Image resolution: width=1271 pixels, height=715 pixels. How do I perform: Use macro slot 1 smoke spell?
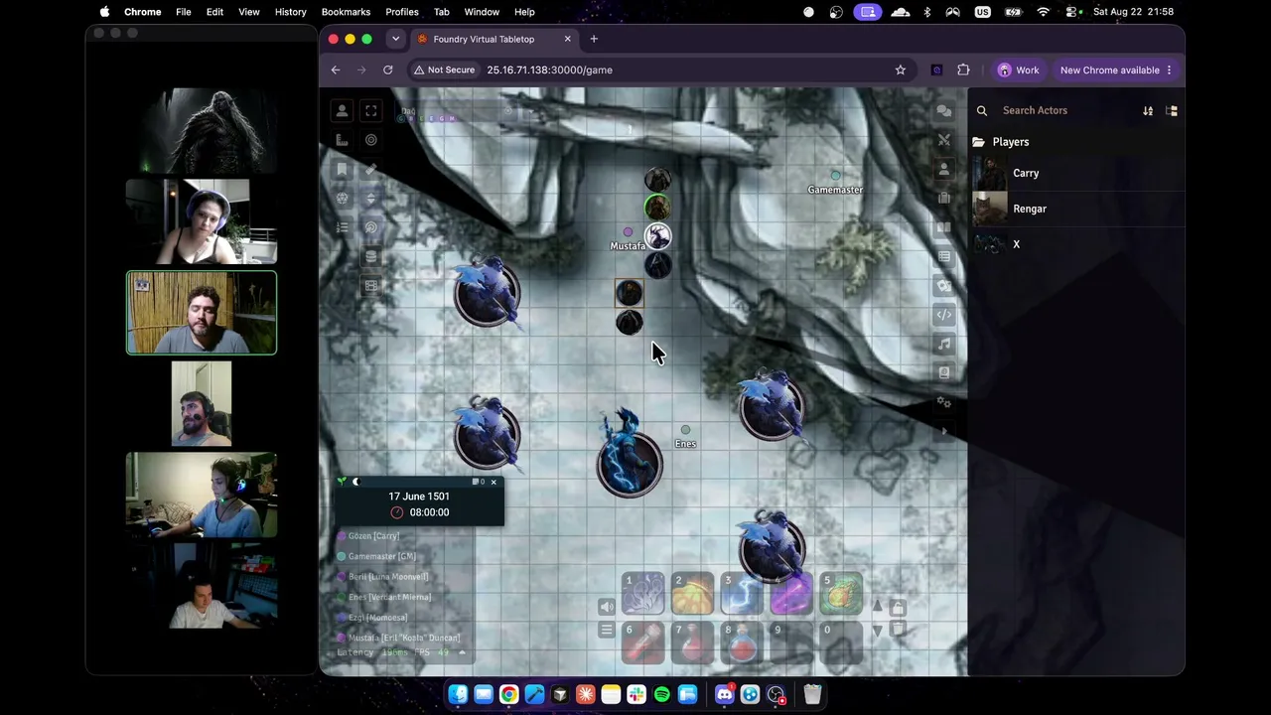coord(643,594)
